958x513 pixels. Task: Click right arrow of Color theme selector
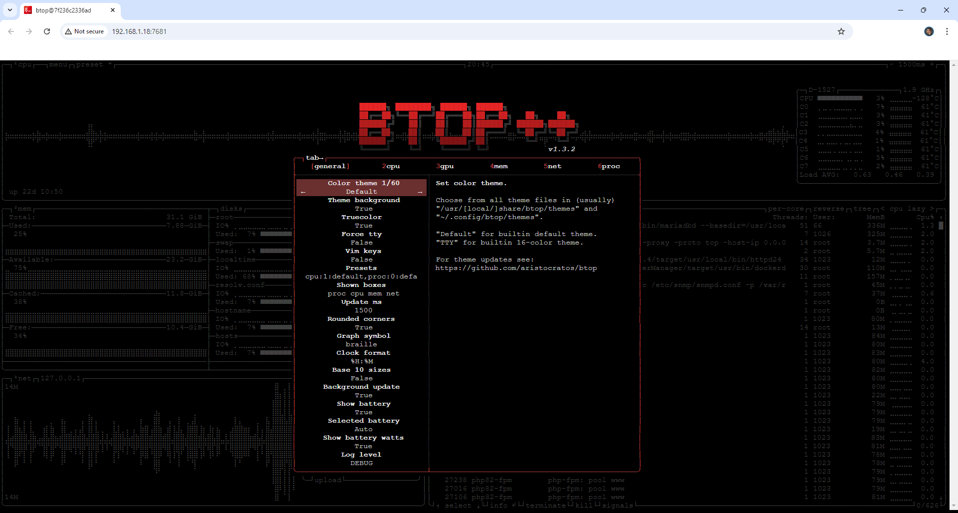click(420, 192)
